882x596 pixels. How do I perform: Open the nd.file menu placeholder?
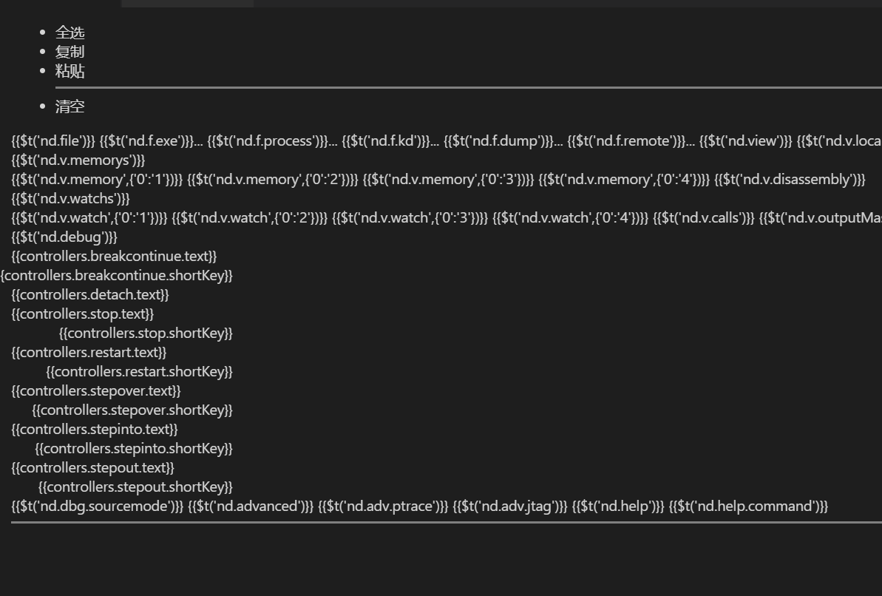click(53, 140)
